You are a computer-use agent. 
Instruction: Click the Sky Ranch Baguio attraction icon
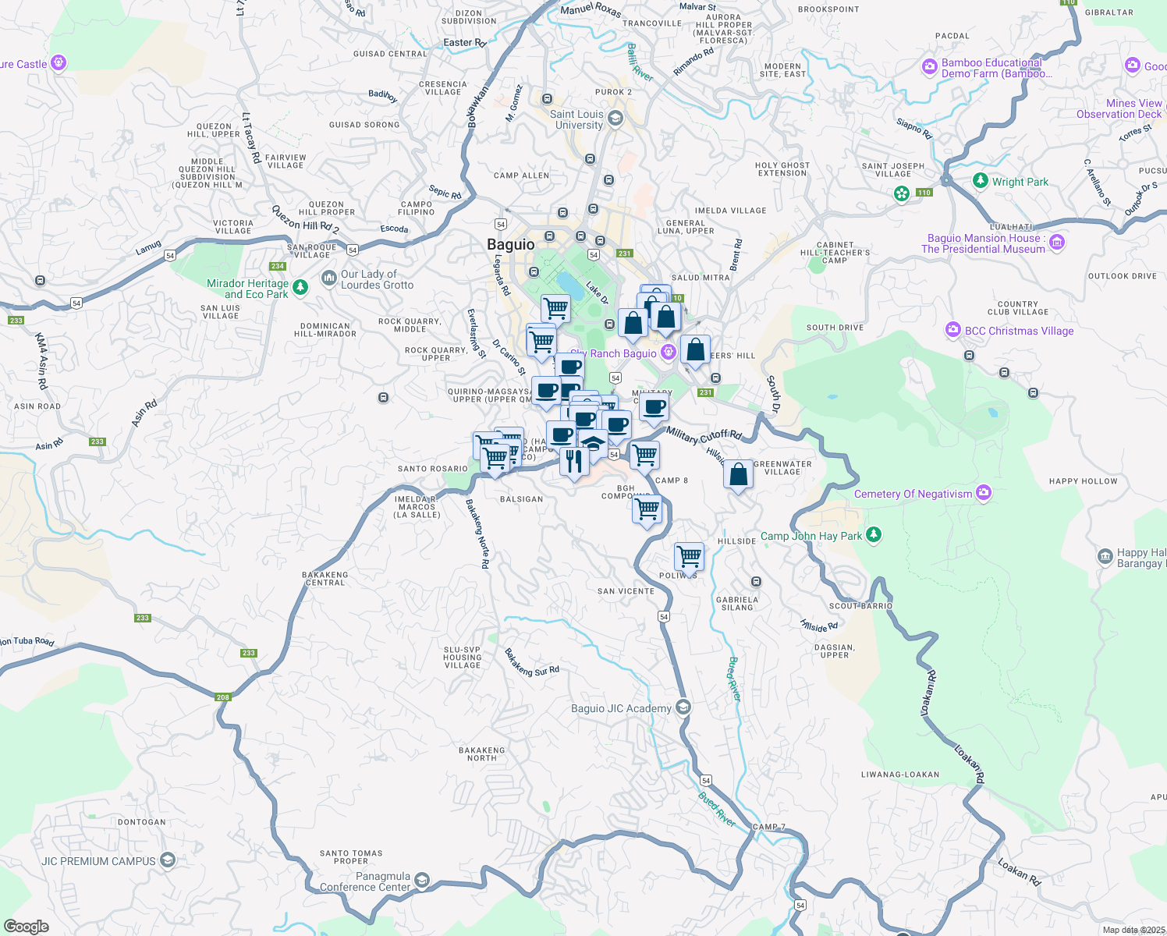point(668,352)
